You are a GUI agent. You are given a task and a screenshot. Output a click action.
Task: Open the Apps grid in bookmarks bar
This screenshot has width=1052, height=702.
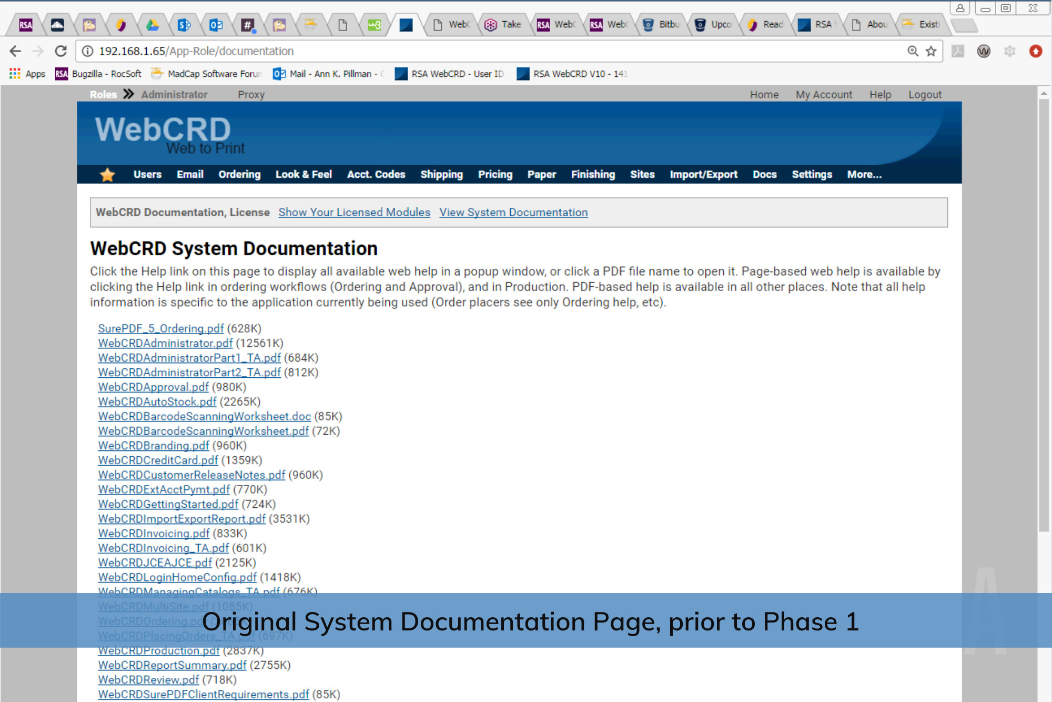(27, 74)
